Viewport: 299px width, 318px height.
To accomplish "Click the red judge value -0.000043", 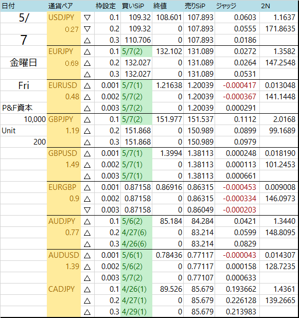I will click(x=239, y=255).
